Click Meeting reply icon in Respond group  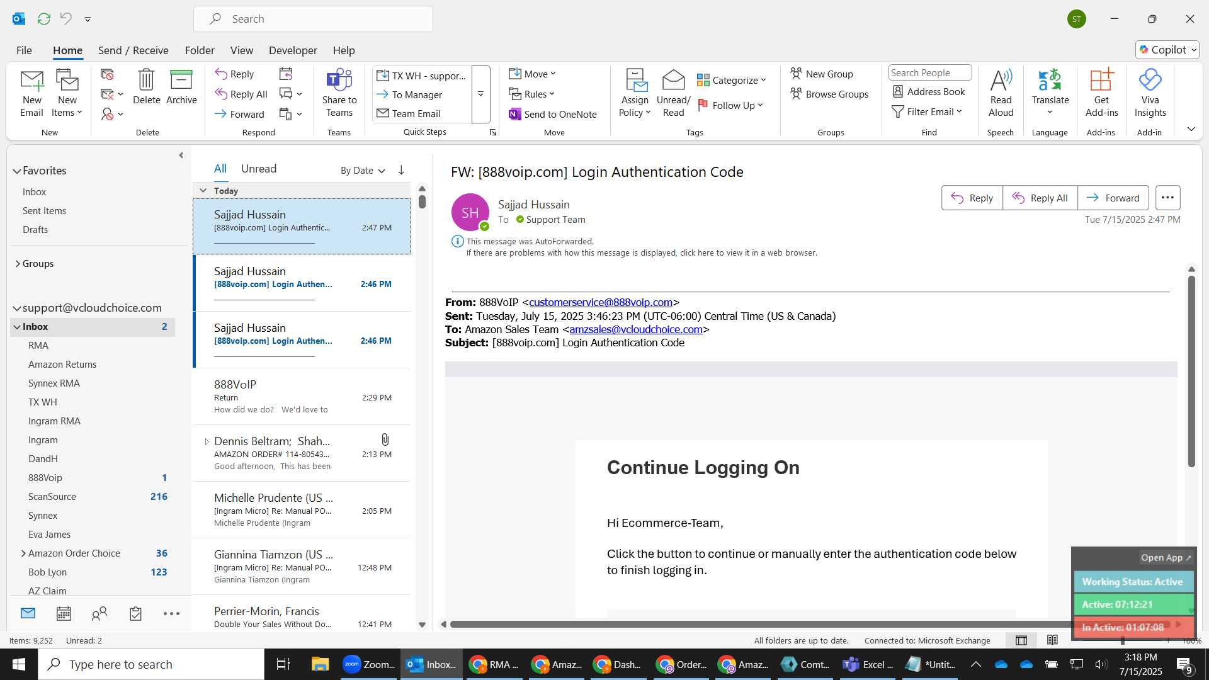click(286, 74)
